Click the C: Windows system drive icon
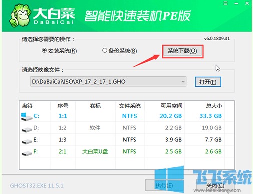The image size is (253, 194). tap(27, 117)
